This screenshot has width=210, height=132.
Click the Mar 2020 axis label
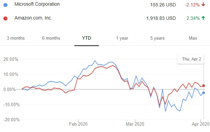click(135, 124)
